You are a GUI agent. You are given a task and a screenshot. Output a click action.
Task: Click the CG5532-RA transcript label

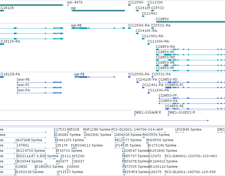(161, 25)
